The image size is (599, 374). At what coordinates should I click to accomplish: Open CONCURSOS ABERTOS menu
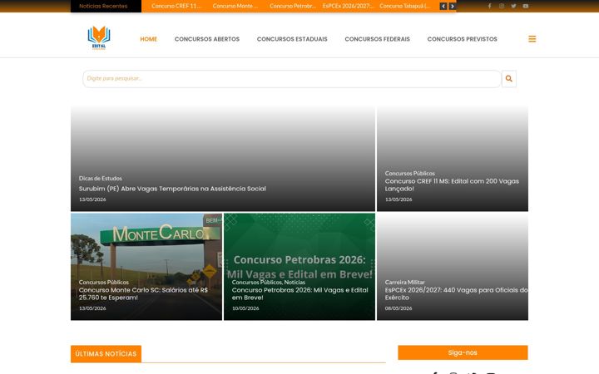coord(207,39)
